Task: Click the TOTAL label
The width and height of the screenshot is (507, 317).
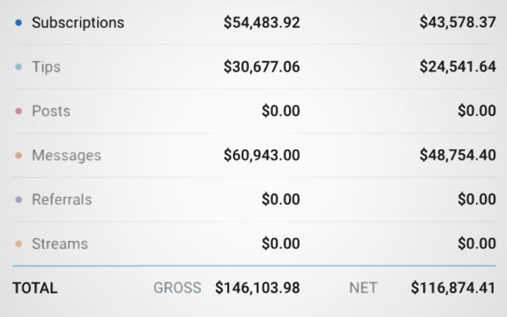Action: coord(35,288)
